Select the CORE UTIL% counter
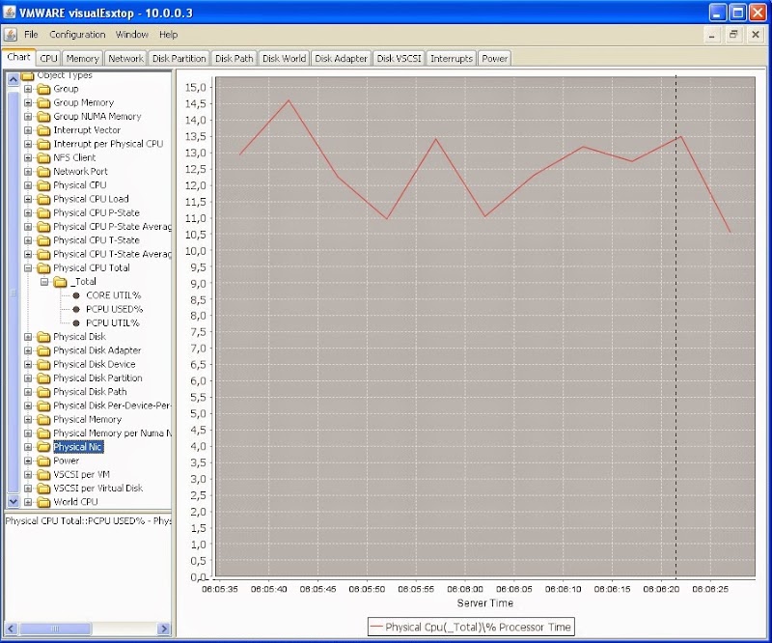 point(113,295)
